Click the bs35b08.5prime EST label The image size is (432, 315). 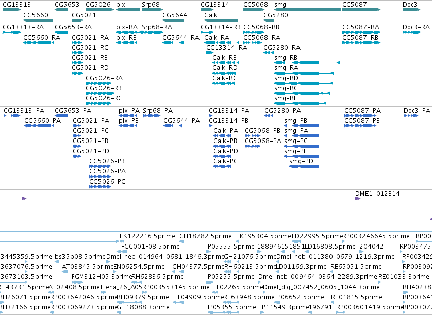point(80,257)
